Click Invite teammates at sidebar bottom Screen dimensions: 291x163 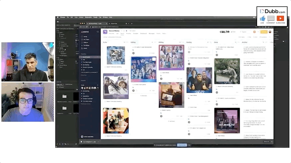pyautogui.click(x=87, y=137)
